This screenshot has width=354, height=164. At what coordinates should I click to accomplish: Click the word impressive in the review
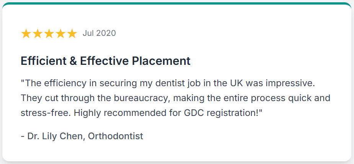point(290,84)
